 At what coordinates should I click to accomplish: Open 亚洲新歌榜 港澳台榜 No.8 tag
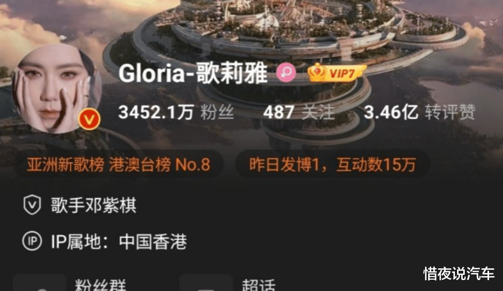118,165
